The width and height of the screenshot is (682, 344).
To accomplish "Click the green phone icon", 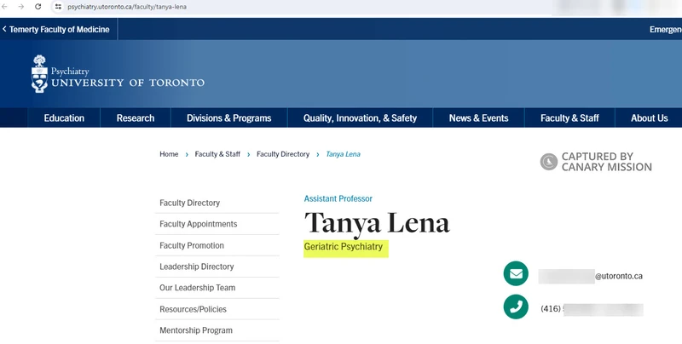I will tap(516, 307).
